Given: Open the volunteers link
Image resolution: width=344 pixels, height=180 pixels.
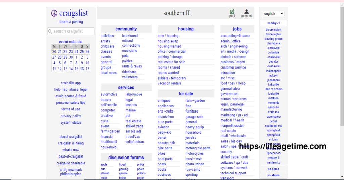Looking at the screenshot, I should click(x=130, y=77).
